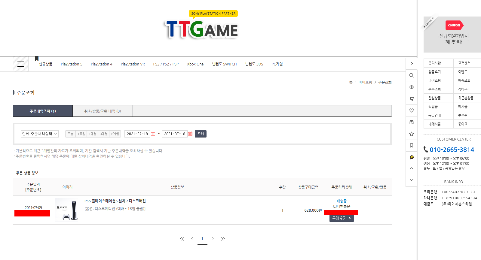
Task: Open the 신규상품 menu
Action: [x=45, y=64]
